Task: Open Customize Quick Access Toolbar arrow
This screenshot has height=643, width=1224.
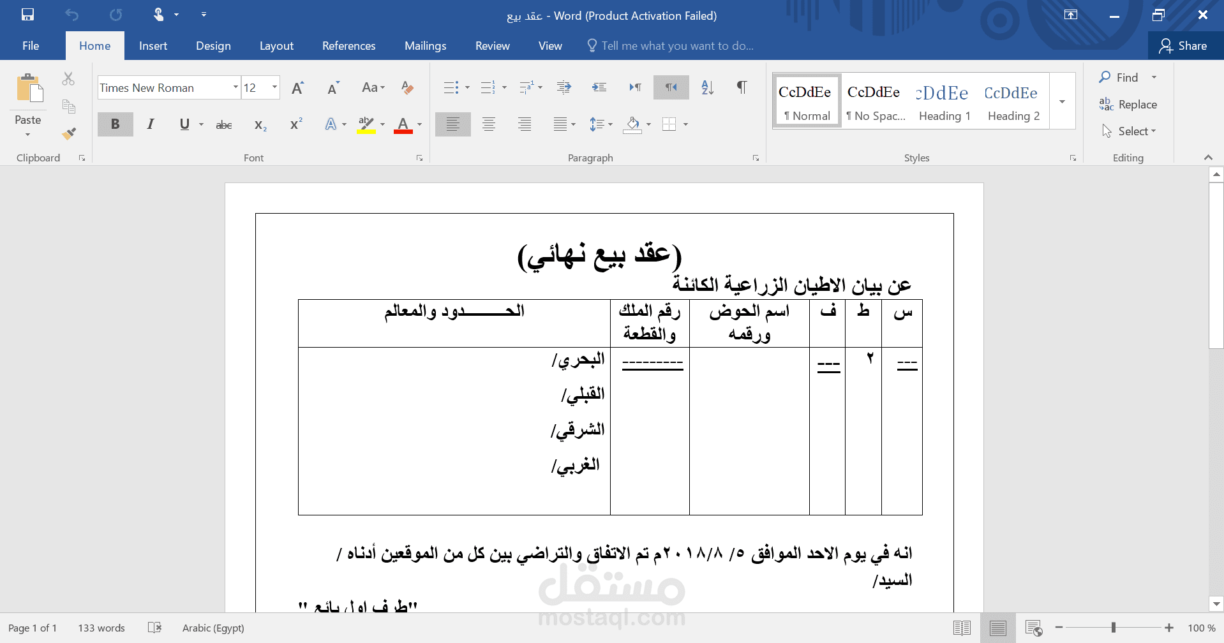Action: tap(204, 15)
